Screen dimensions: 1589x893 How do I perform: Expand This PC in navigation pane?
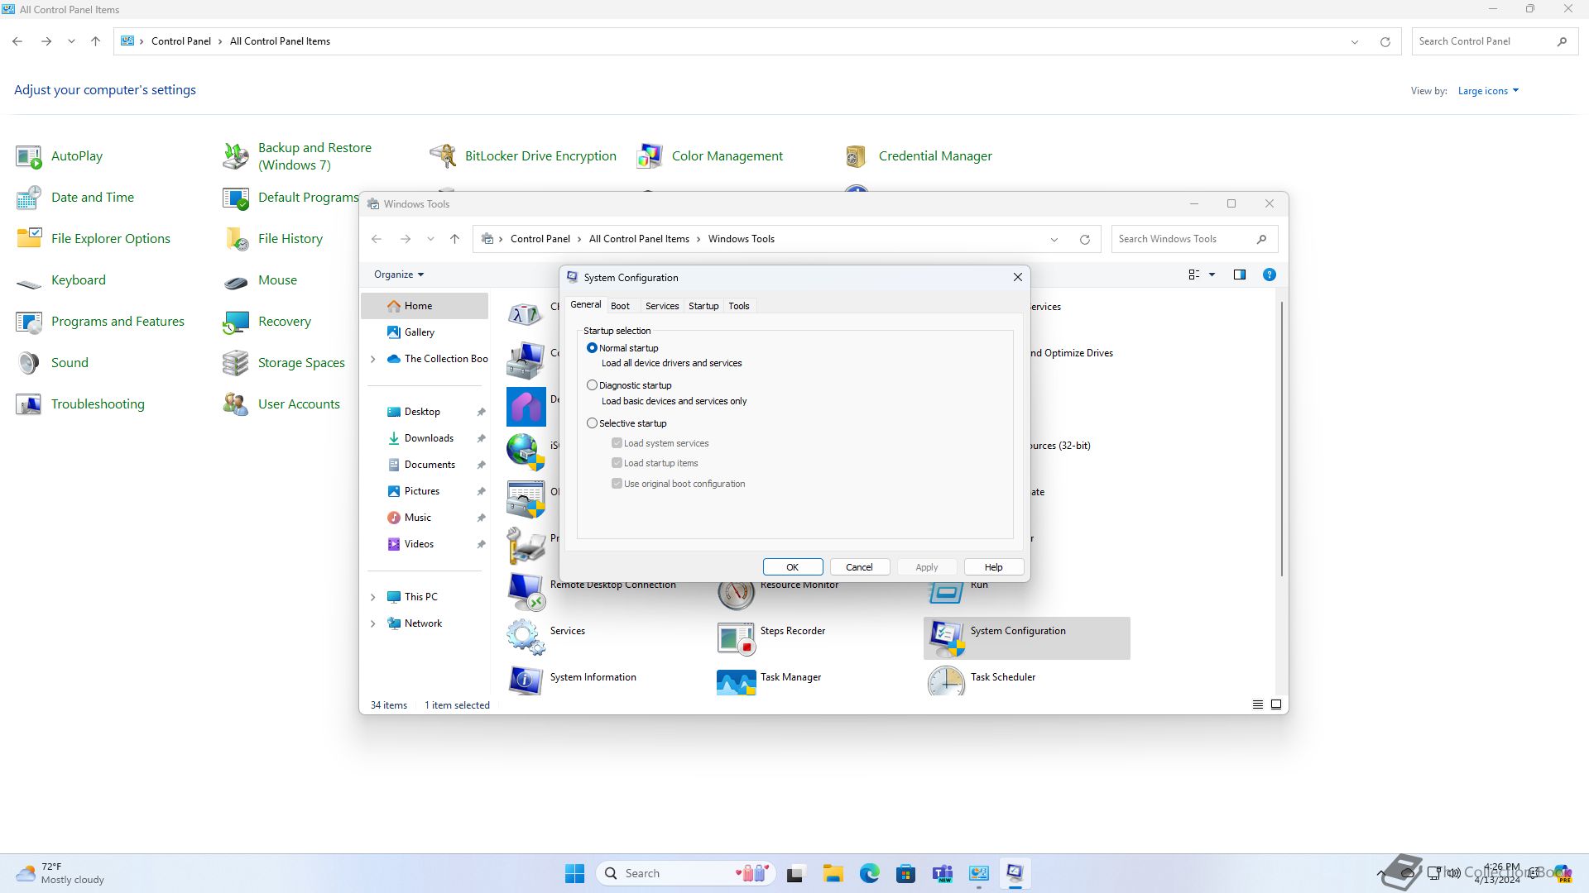373,597
